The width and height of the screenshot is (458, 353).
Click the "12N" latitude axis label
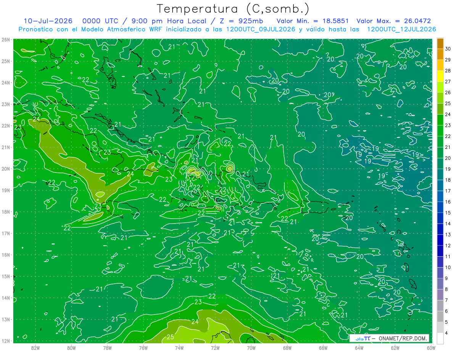[6, 341]
